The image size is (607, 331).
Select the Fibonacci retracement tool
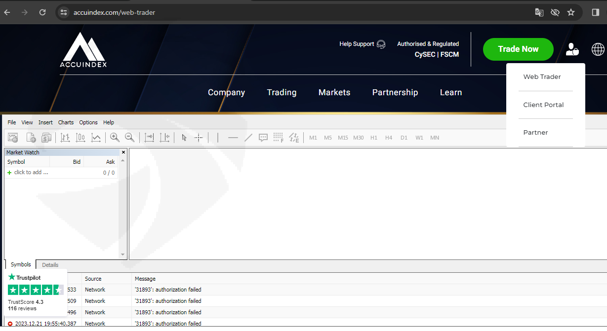tap(279, 138)
